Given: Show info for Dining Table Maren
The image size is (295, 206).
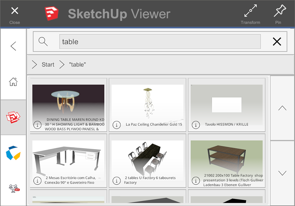Looking at the screenshot, I should tap(37, 125).
